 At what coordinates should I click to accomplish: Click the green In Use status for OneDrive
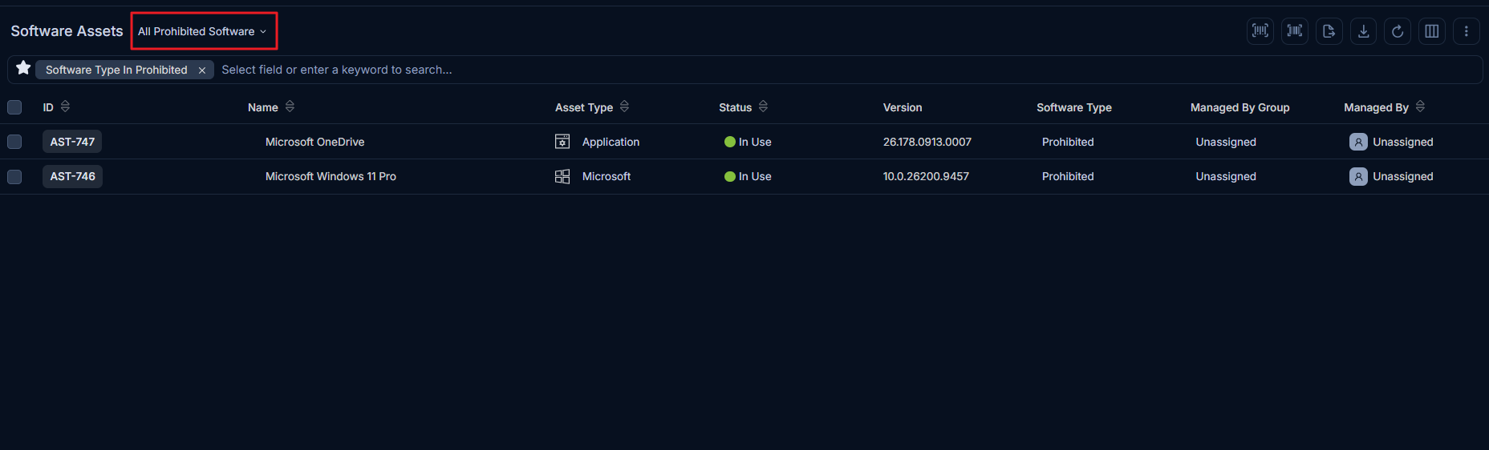coord(748,142)
